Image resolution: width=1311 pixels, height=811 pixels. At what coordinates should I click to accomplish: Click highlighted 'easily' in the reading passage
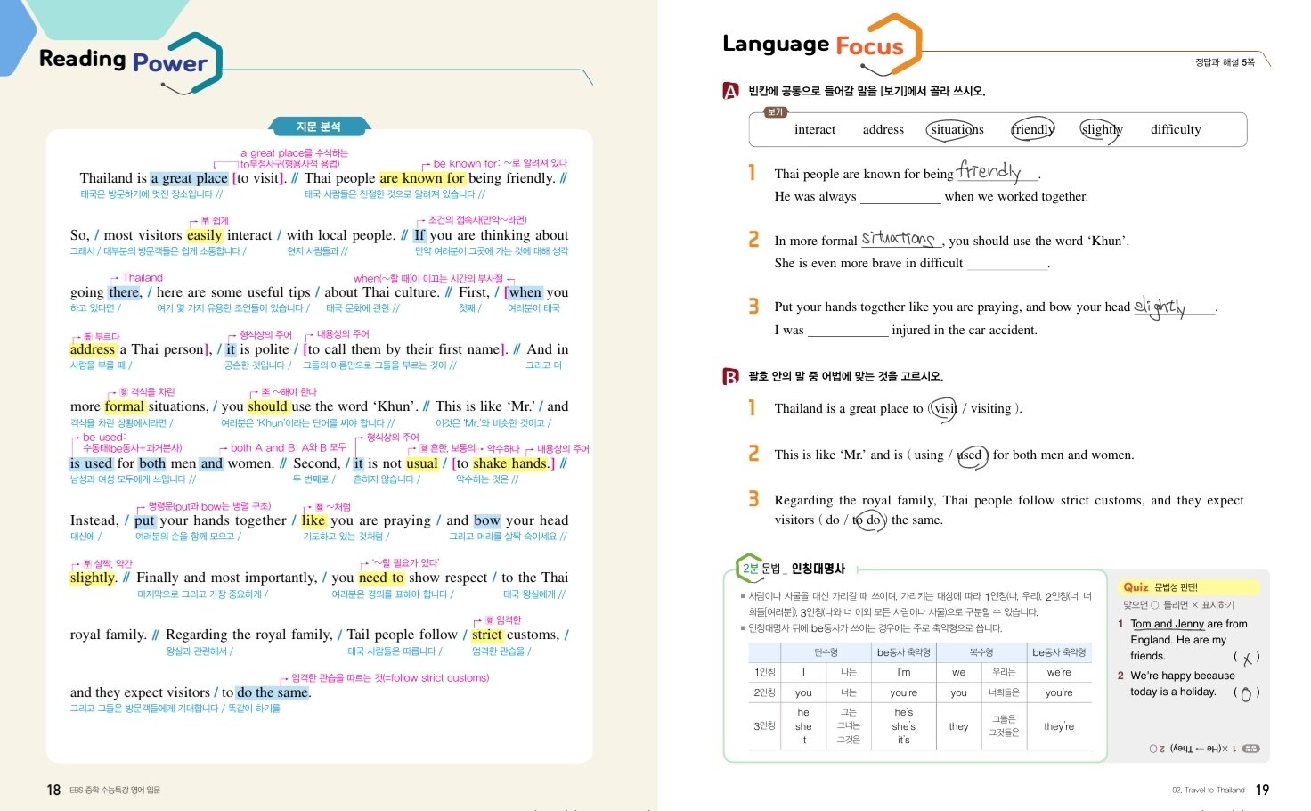[x=204, y=235]
